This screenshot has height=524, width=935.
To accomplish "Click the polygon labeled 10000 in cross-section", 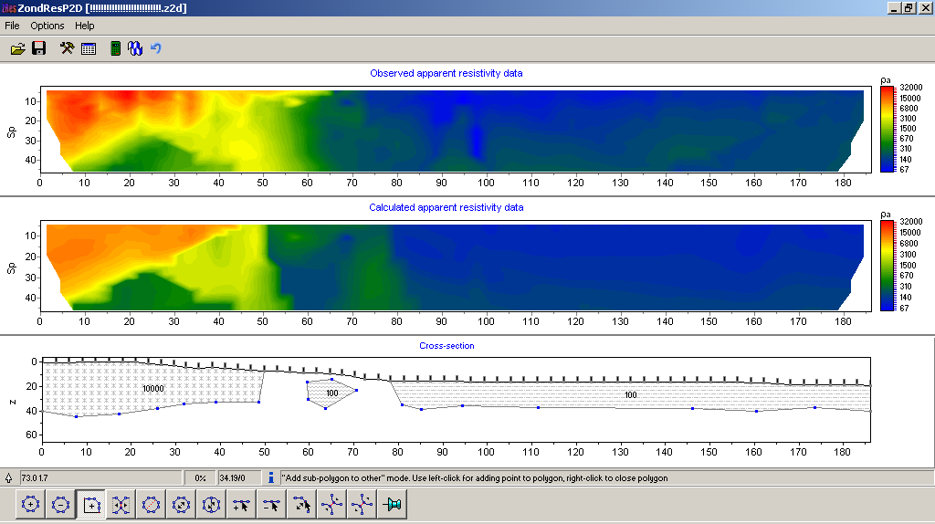I will coord(153,388).
